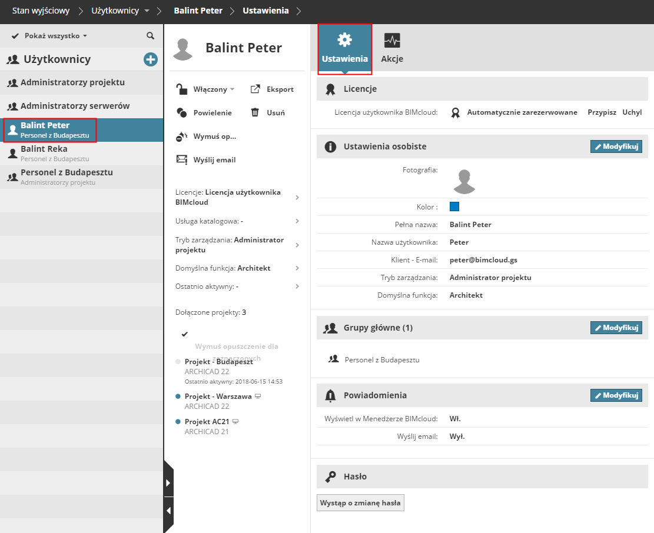
Task: Toggle the select-all projects checkmark
Action: point(185,334)
